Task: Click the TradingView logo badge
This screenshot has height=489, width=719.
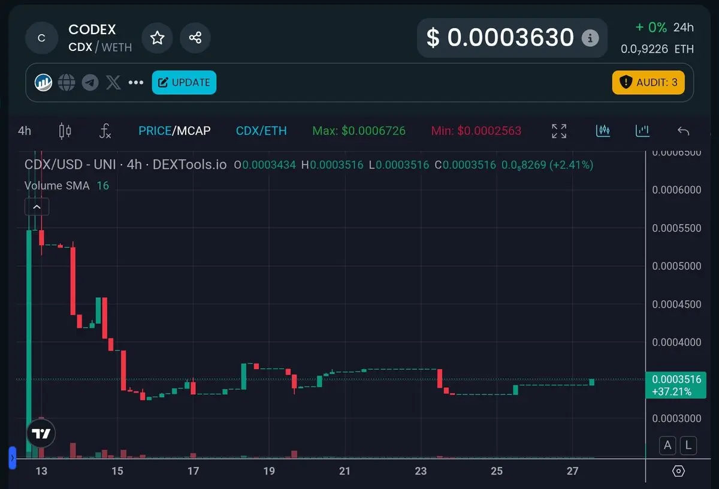Action: (x=41, y=434)
